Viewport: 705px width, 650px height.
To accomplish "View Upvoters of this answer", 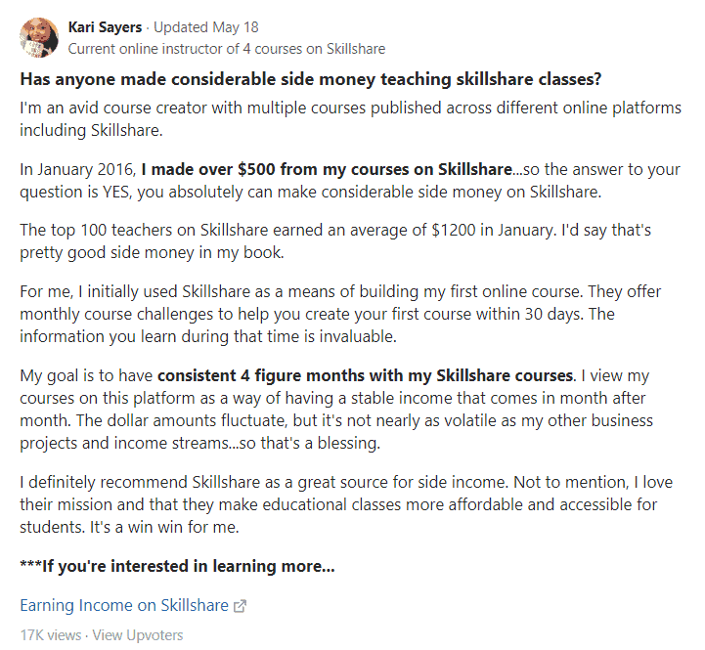I will click(138, 635).
